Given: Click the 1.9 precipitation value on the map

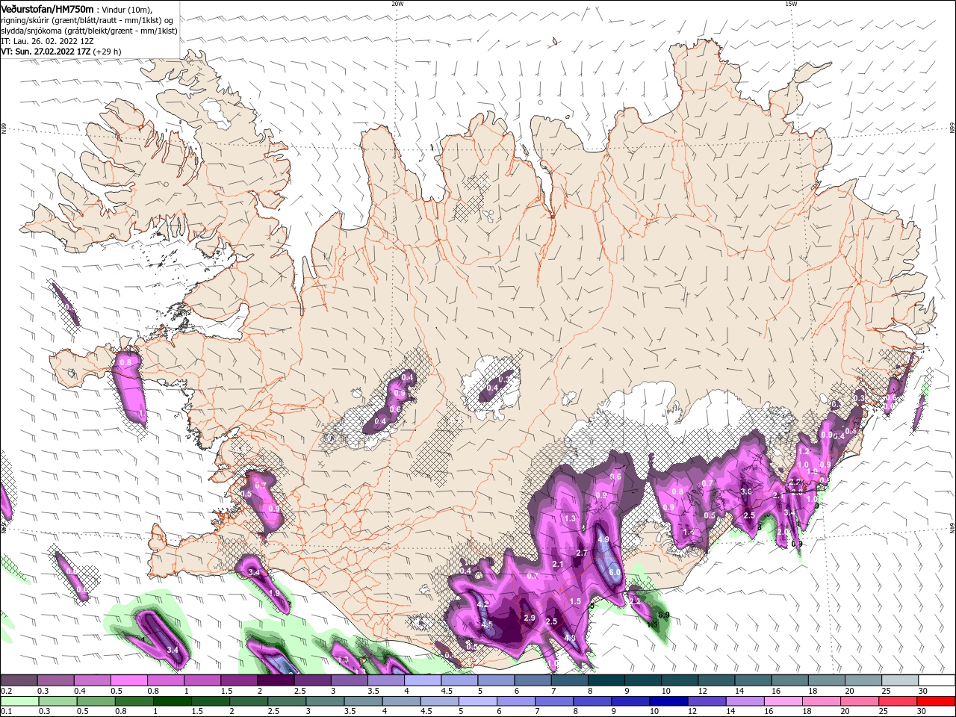Looking at the screenshot, I should click(274, 593).
